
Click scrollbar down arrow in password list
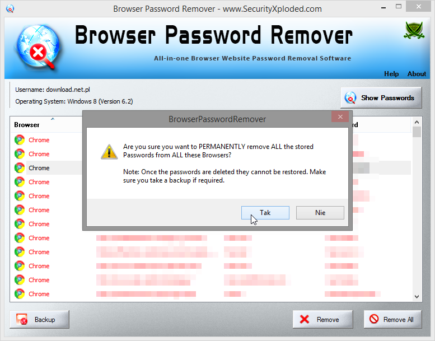coord(417,296)
